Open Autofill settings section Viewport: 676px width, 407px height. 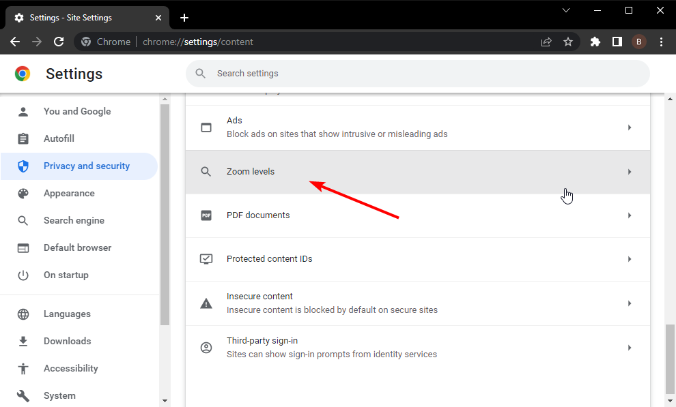click(79, 138)
